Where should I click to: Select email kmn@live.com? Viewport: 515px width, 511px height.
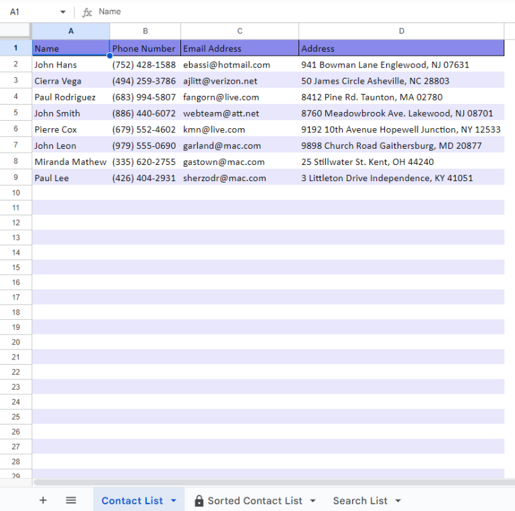[x=240, y=129]
